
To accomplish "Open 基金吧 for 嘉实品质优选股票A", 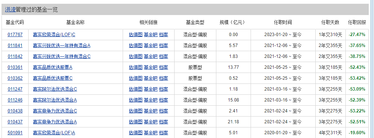I will point(151,67).
